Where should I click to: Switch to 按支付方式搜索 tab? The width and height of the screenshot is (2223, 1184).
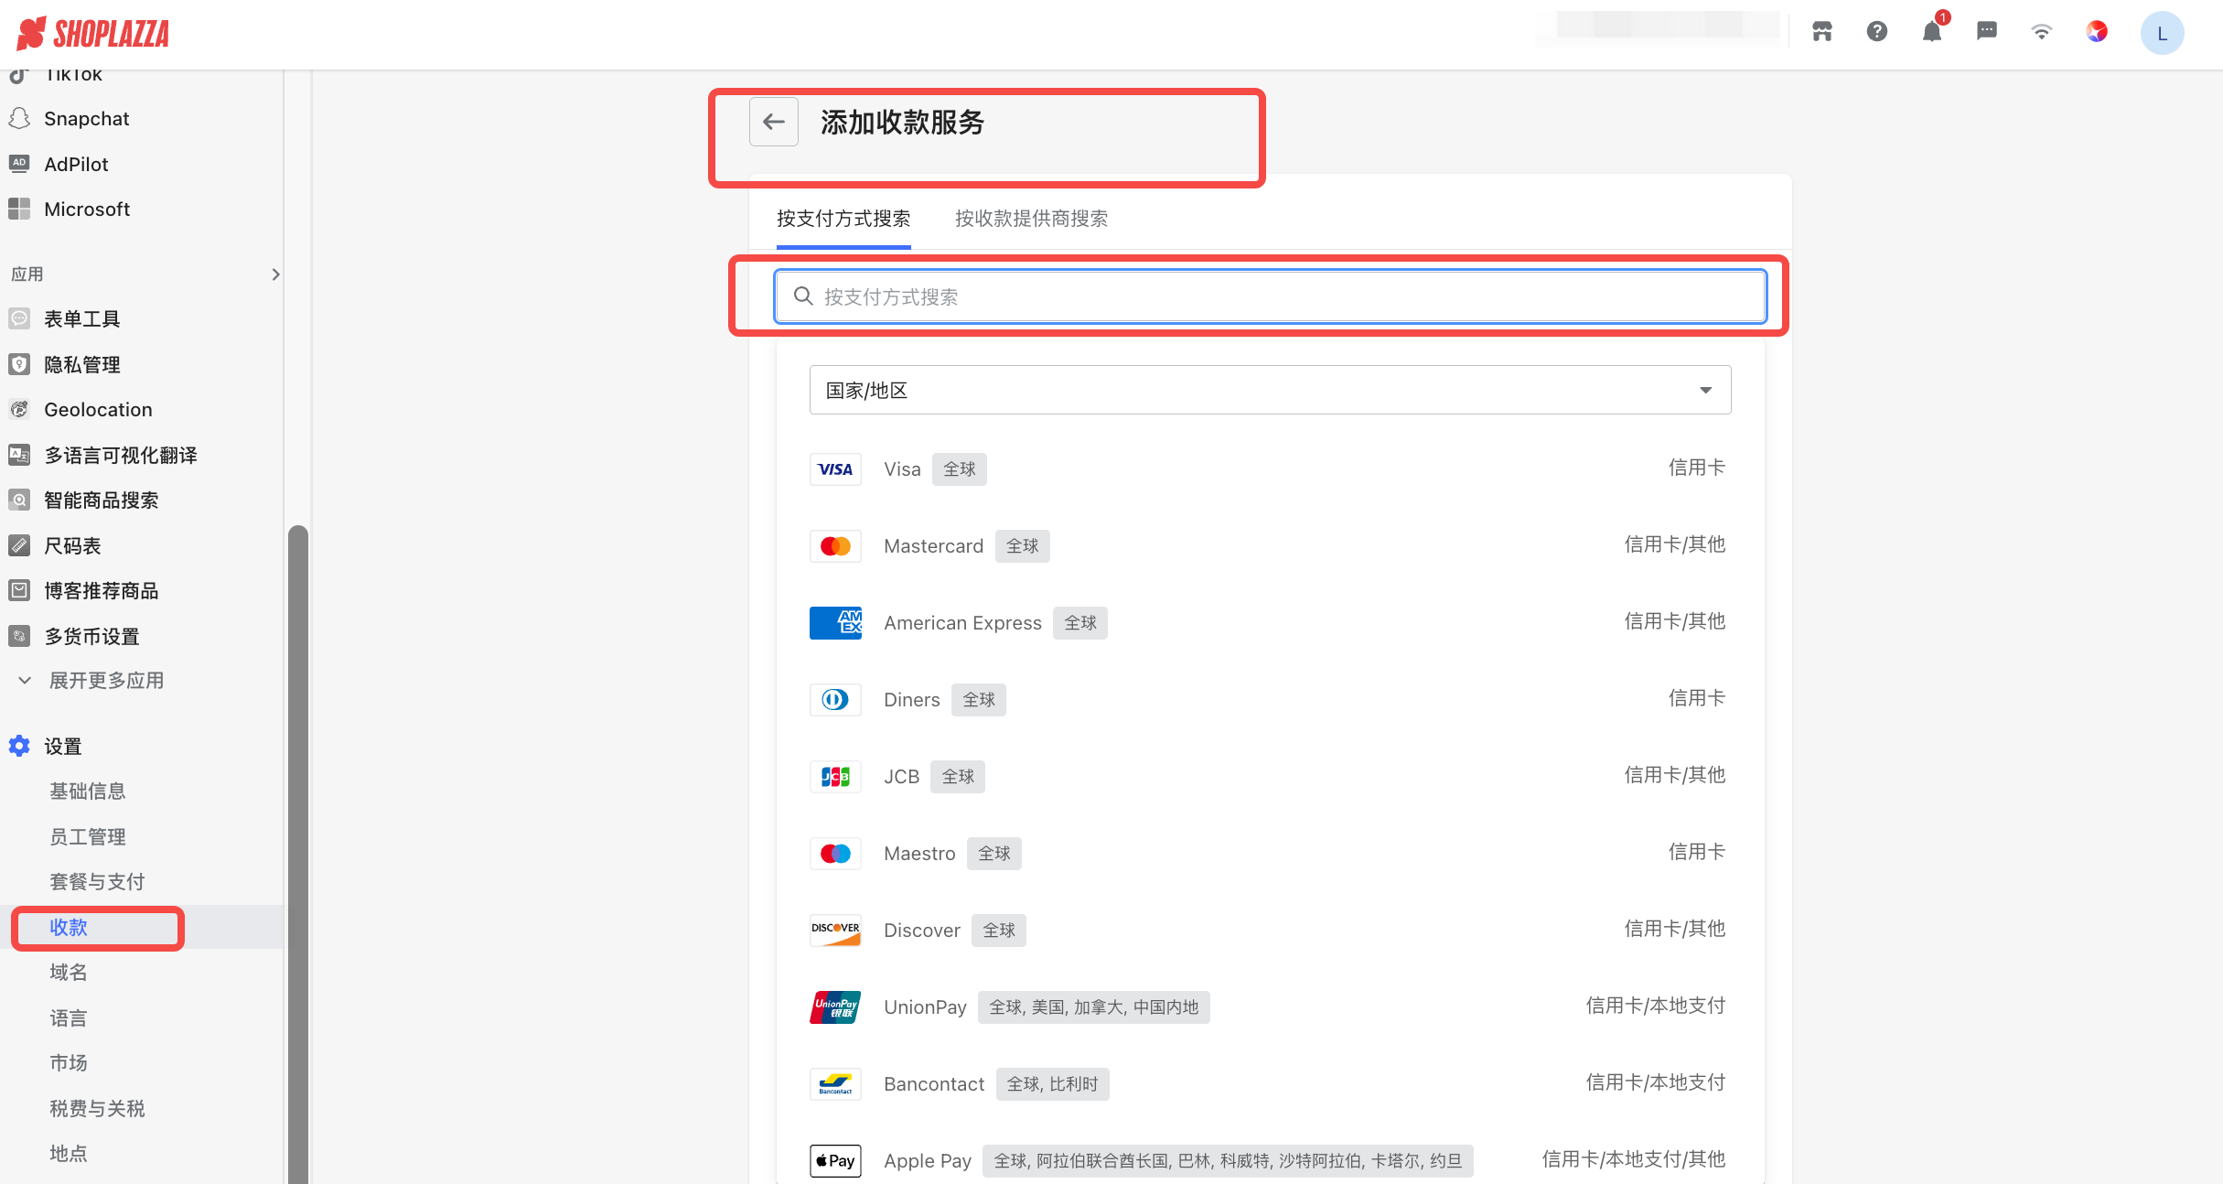pyautogui.click(x=843, y=219)
